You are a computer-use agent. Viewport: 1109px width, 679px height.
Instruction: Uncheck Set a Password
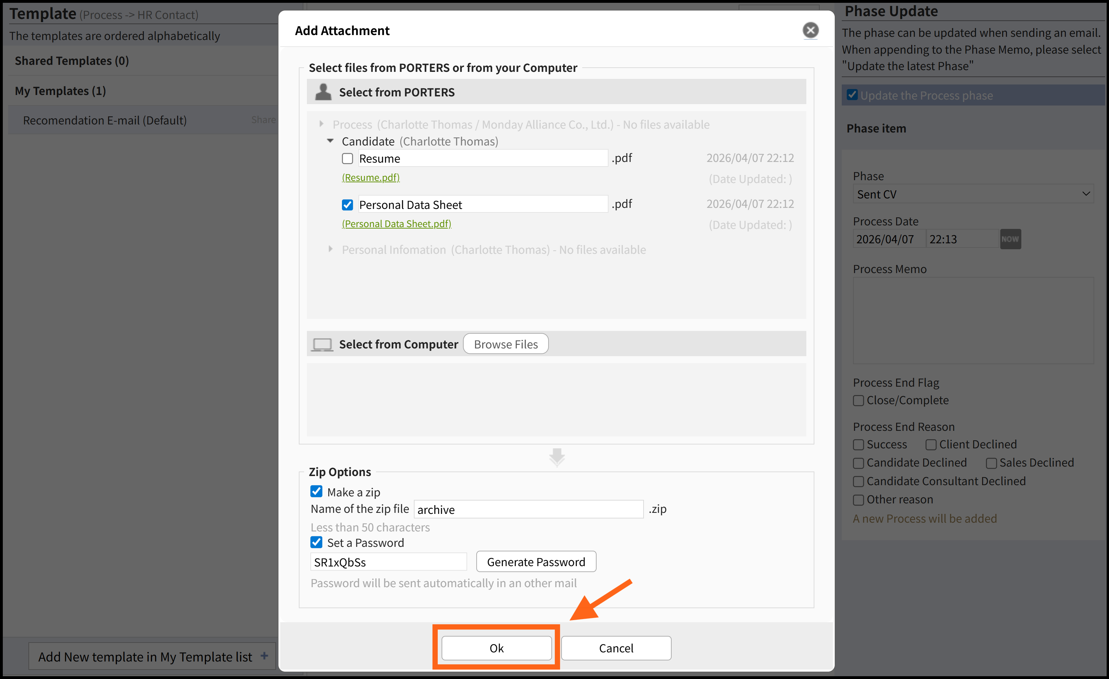316,542
